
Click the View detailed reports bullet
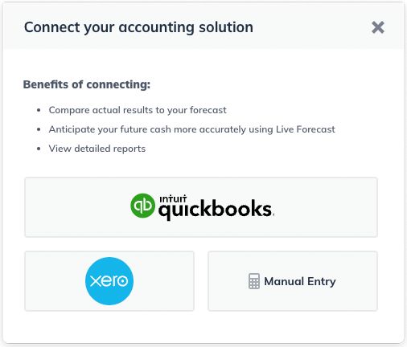(97, 149)
